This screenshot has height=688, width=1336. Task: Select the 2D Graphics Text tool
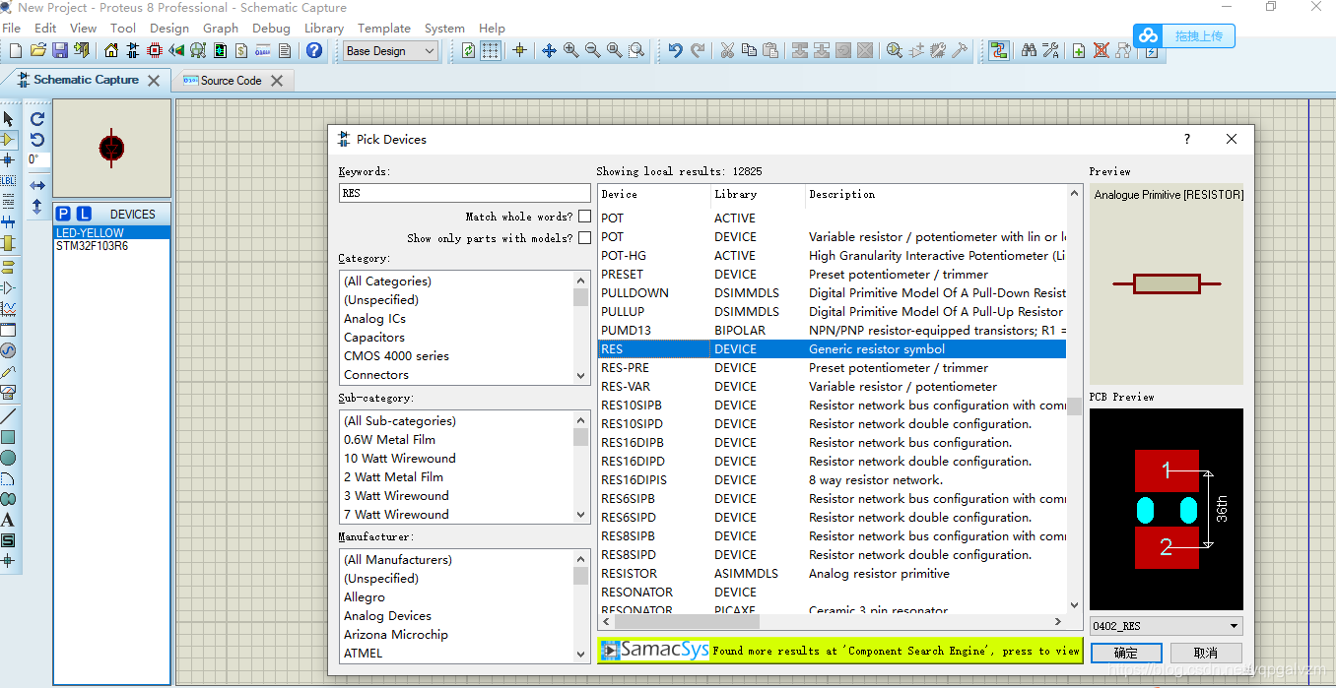(9, 520)
